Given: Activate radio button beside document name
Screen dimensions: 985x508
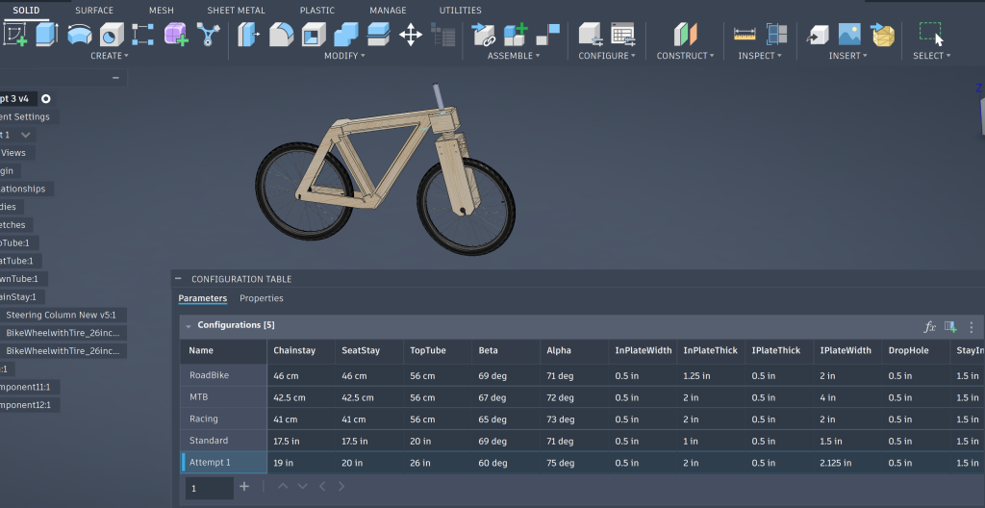Looking at the screenshot, I should click(45, 98).
